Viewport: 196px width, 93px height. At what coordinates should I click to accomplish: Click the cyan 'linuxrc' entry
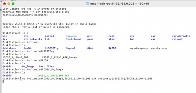coord(71,36)
